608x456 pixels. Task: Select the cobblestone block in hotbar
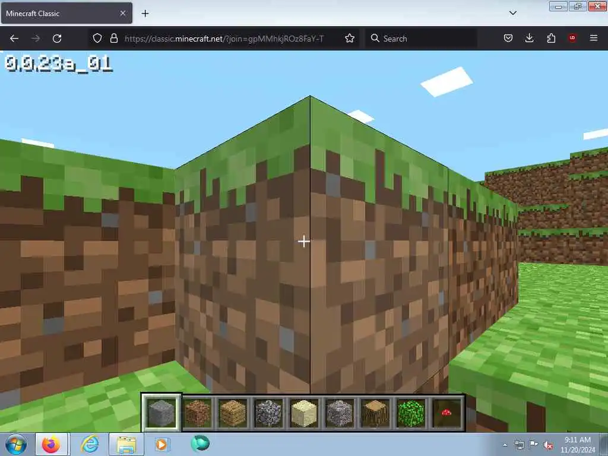coord(268,413)
